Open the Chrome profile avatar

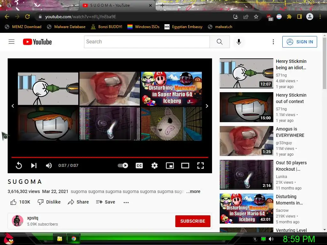pos(310,17)
